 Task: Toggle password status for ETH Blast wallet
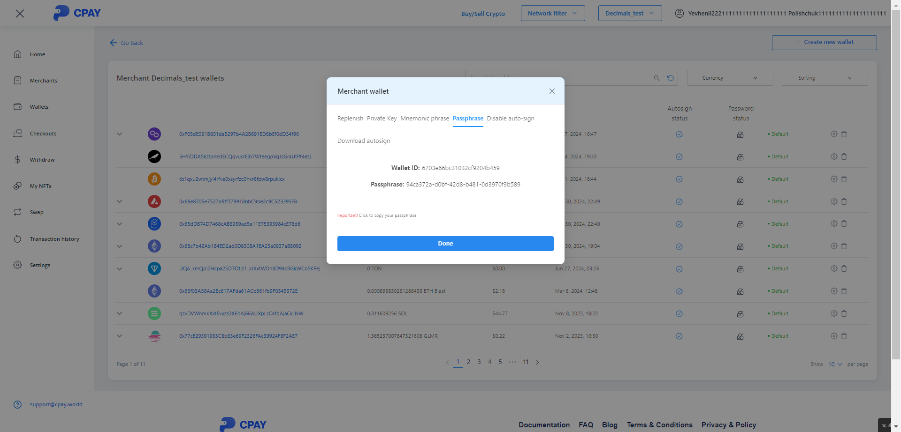(740, 291)
